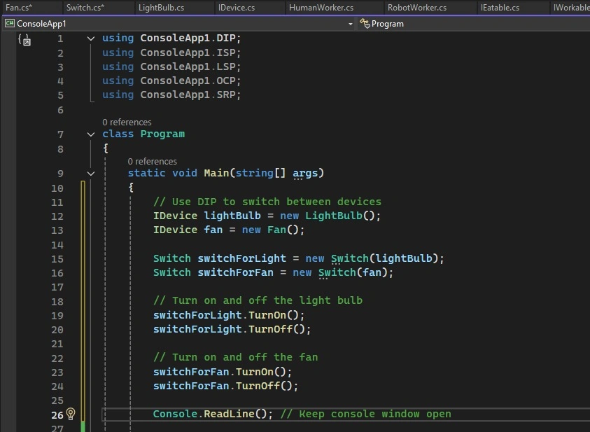The width and height of the screenshot is (590, 432).
Task: Open the LightBulb.cs tab
Action: coord(161,8)
